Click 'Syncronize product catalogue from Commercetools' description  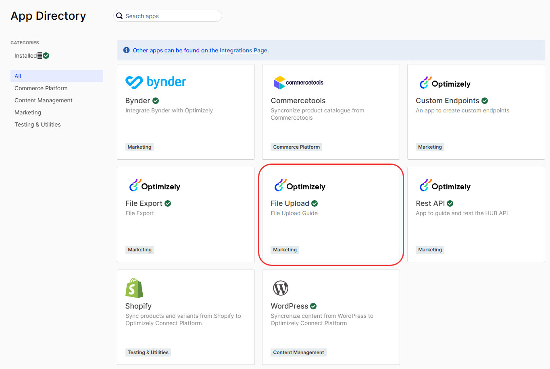click(x=317, y=114)
